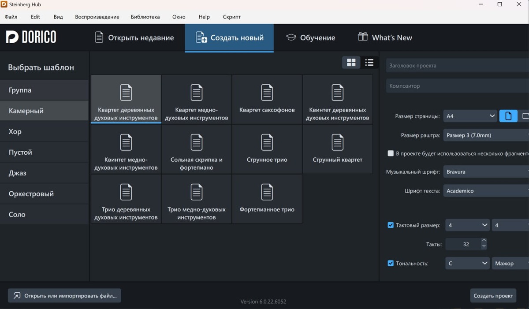Uncheck the Тактовый размер checkbox
Screen dimensions: 529x309
[391, 225]
